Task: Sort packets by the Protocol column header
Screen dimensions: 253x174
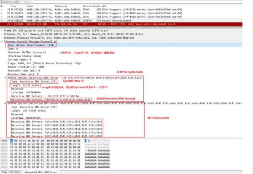Action: (x=87, y=6)
